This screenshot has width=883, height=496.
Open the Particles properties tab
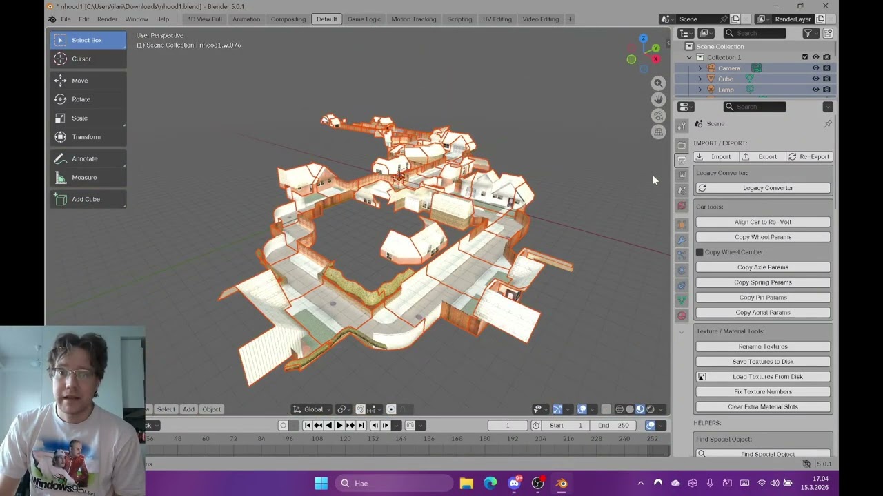click(x=682, y=255)
